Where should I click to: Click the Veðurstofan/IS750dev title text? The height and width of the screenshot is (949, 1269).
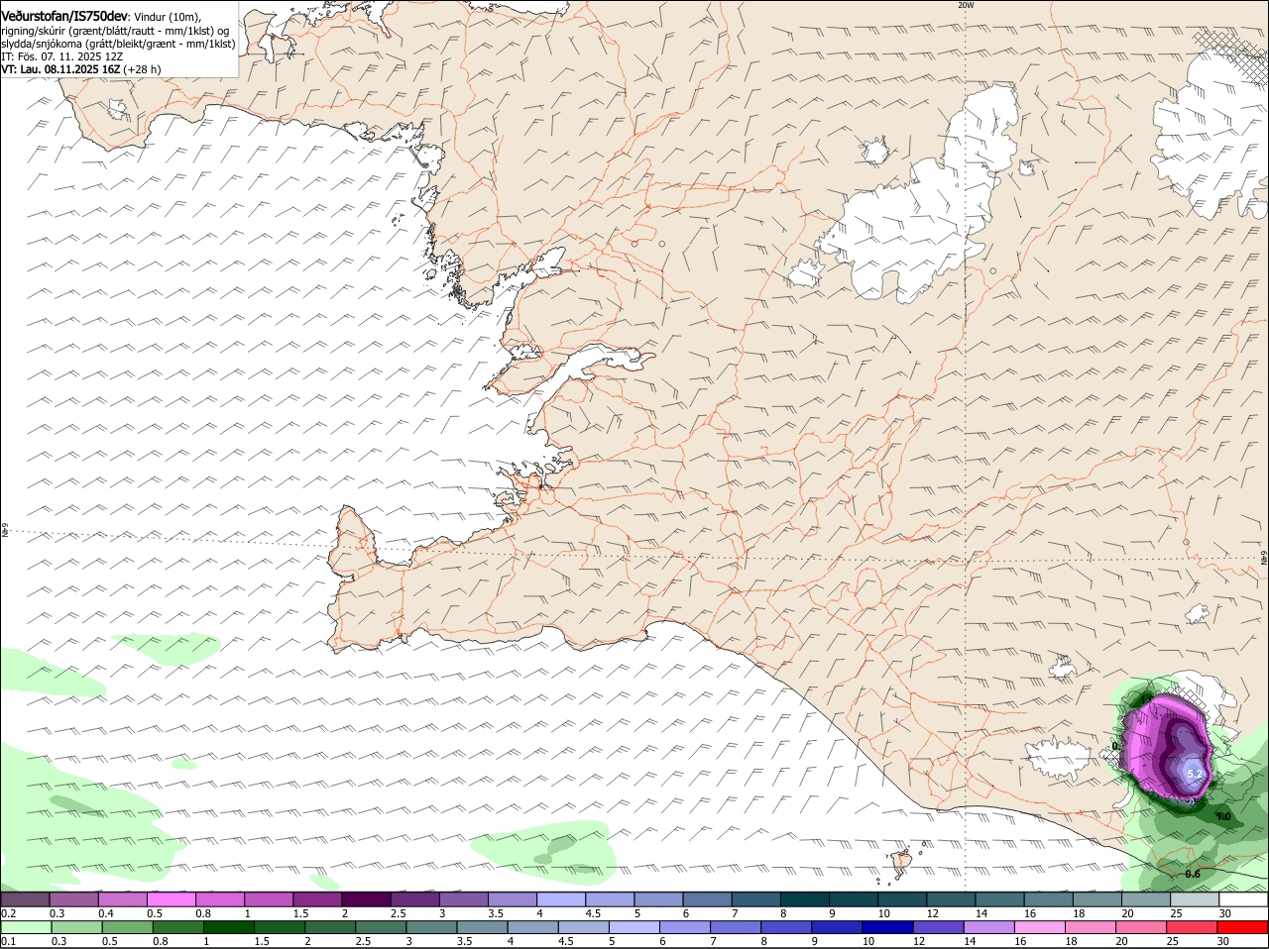63,17
